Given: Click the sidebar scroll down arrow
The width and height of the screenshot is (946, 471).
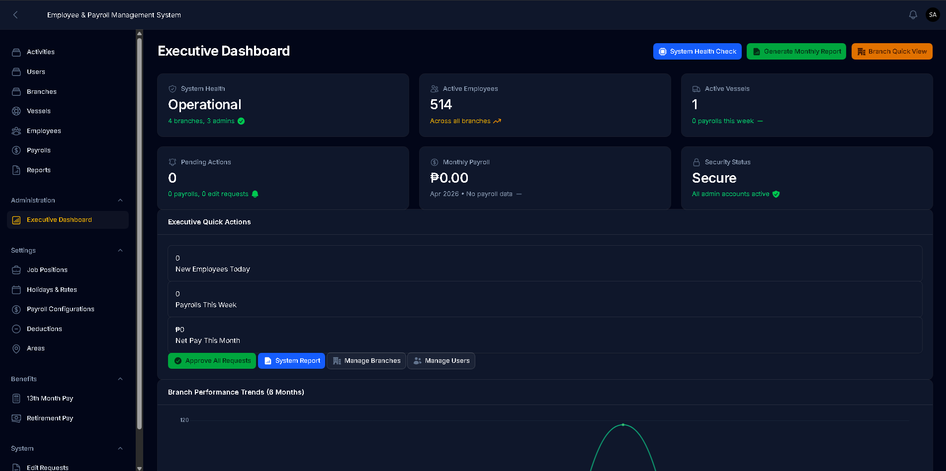Looking at the screenshot, I should (x=139, y=468).
